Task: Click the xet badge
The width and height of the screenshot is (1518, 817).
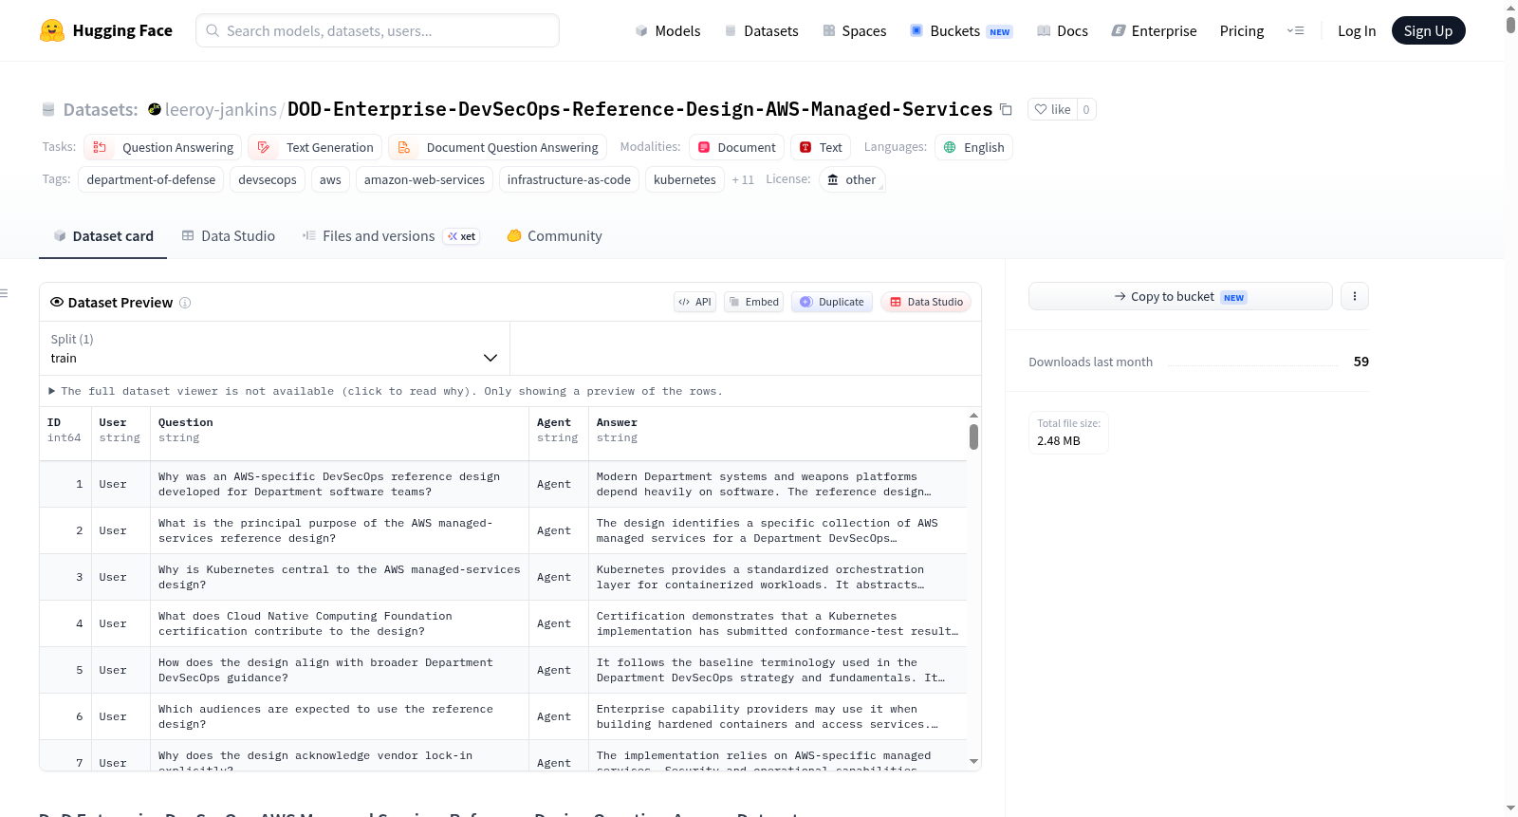Action: point(462,236)
